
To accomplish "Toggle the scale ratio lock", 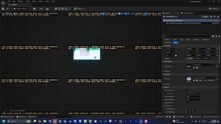I will click(x=176, y=55).
